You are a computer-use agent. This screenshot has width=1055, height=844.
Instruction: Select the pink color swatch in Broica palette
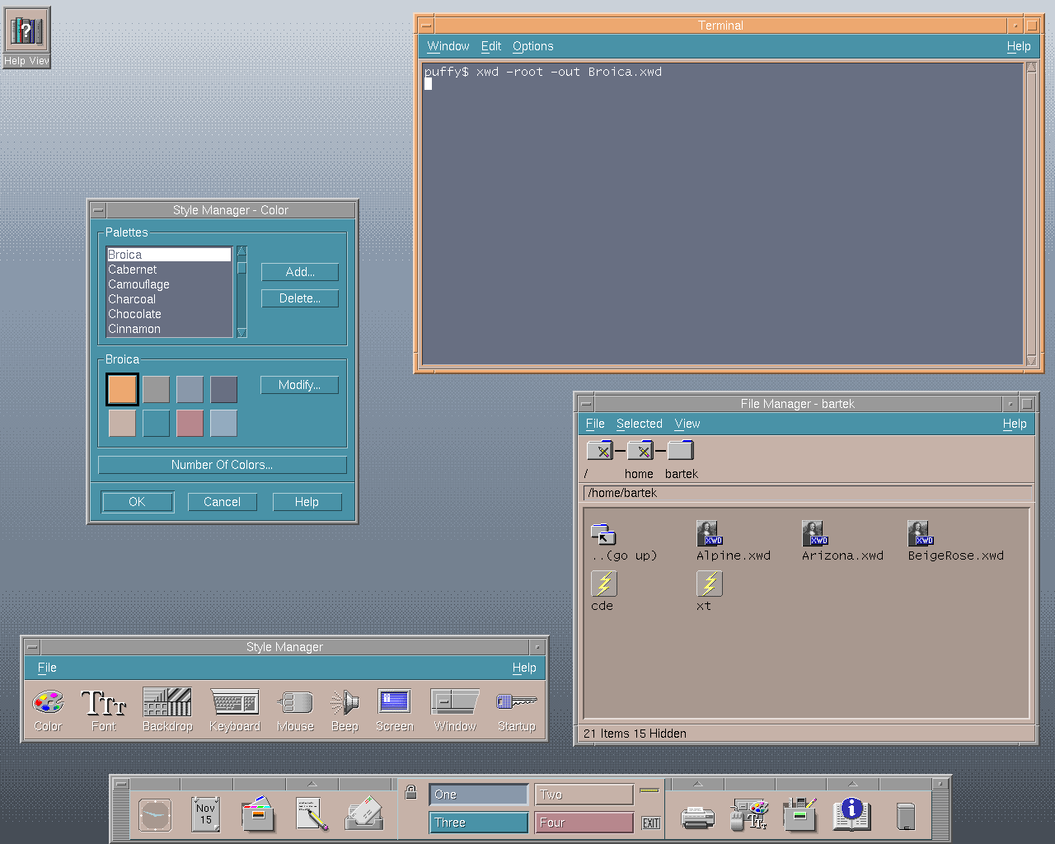click(x=190, y=423)
